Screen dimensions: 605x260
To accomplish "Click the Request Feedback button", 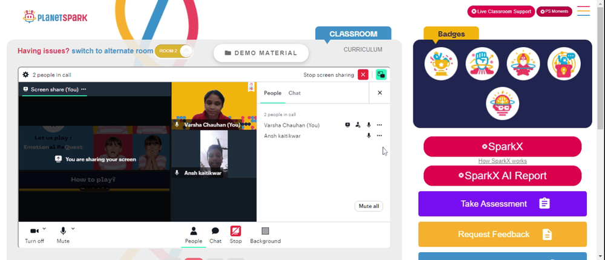I will 502,234.
